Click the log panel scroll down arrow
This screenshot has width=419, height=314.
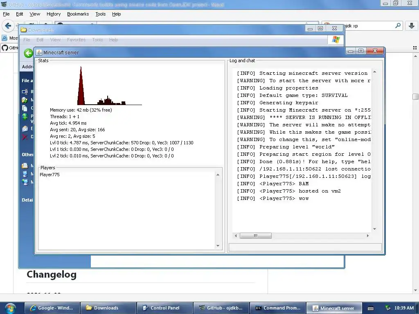(374, 229)
